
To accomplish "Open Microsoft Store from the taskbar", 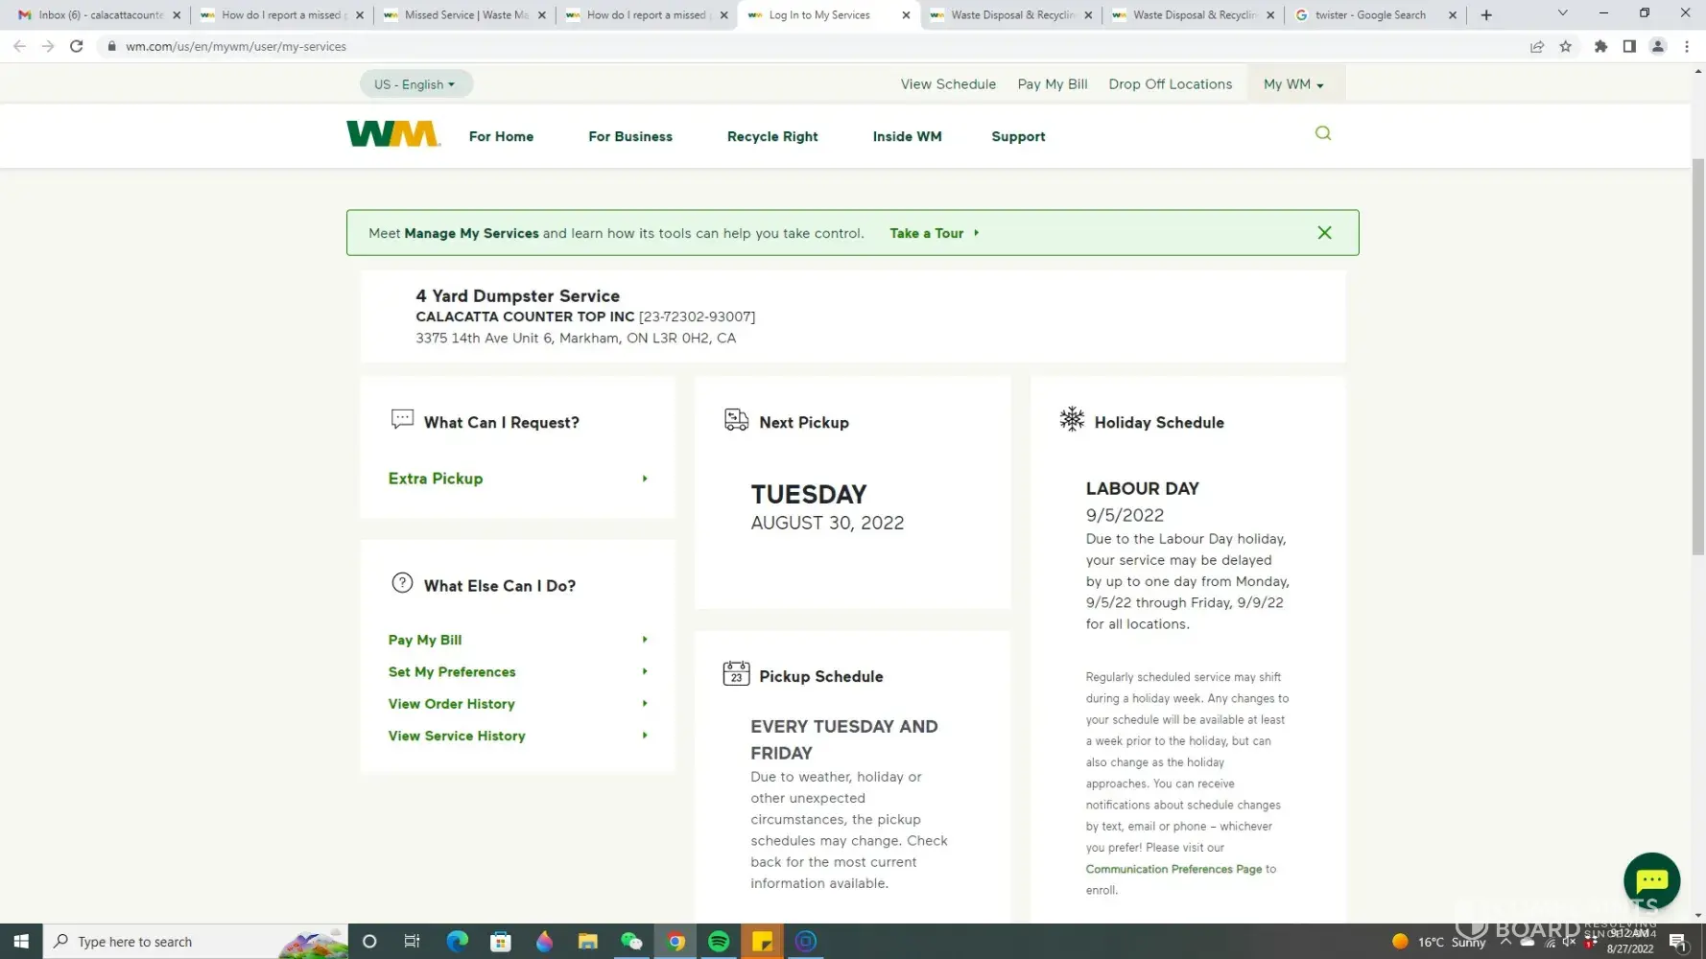I will pyautogui.click(x=500, y=942).
